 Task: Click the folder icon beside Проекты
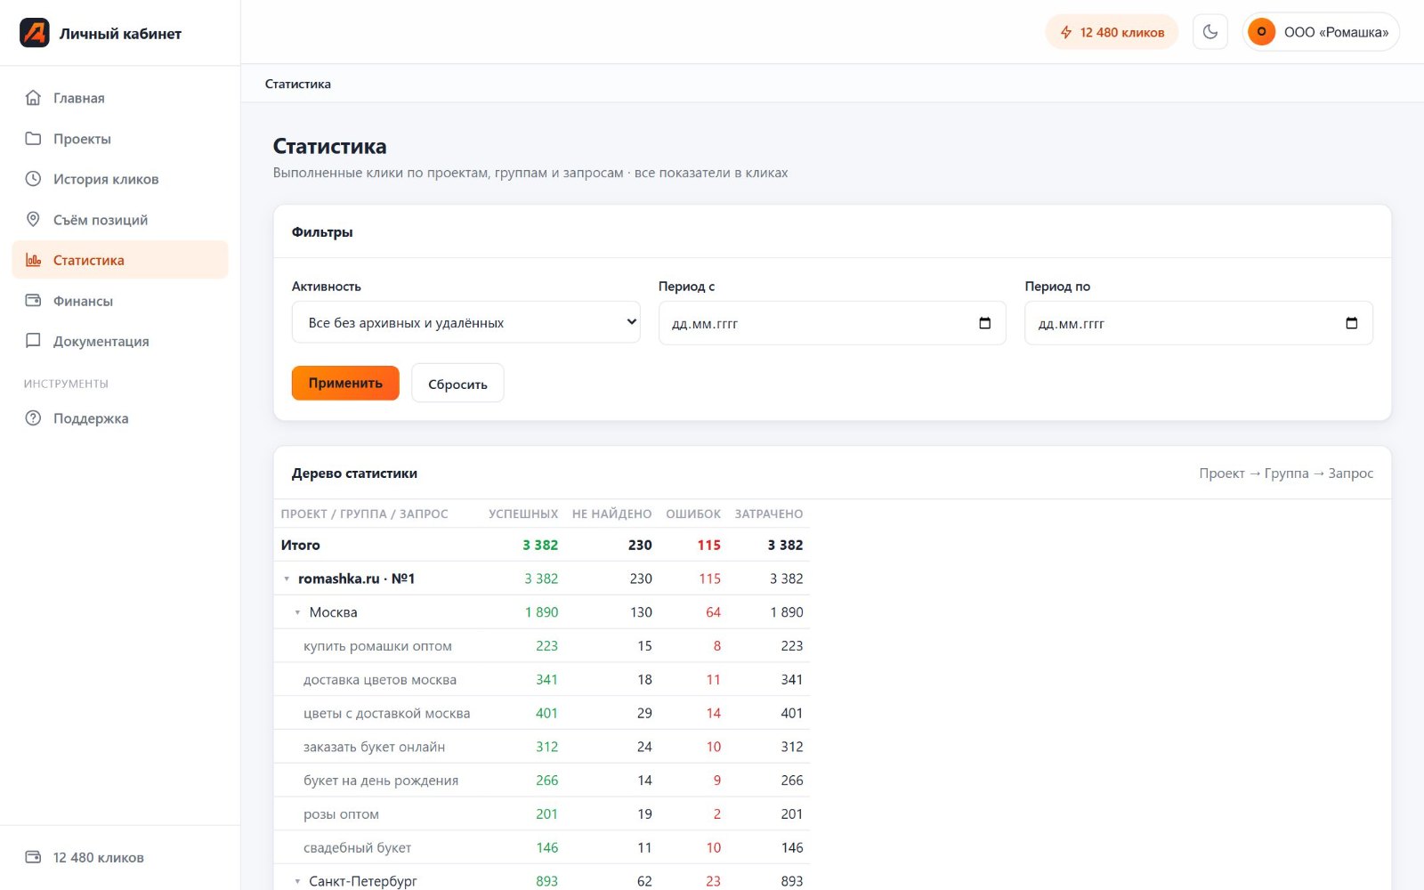[33, 139]
